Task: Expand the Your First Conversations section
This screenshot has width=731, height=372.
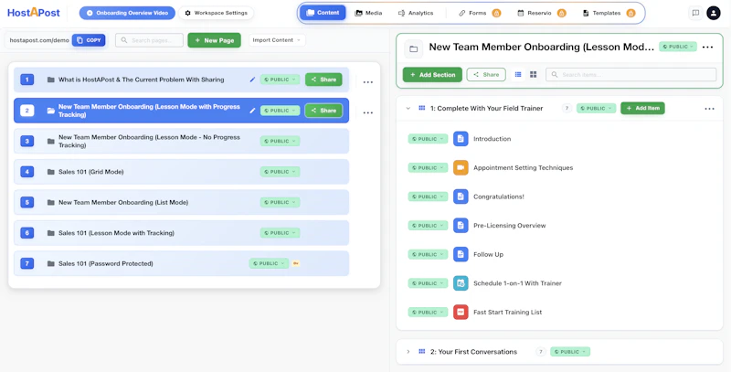Action: point(408,352)
